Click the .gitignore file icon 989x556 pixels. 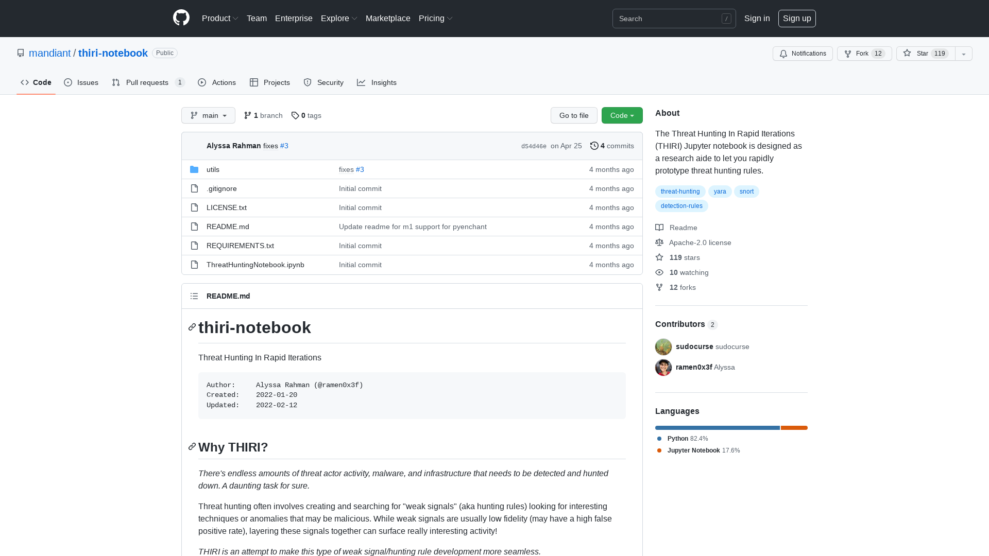tap(194, 188)
